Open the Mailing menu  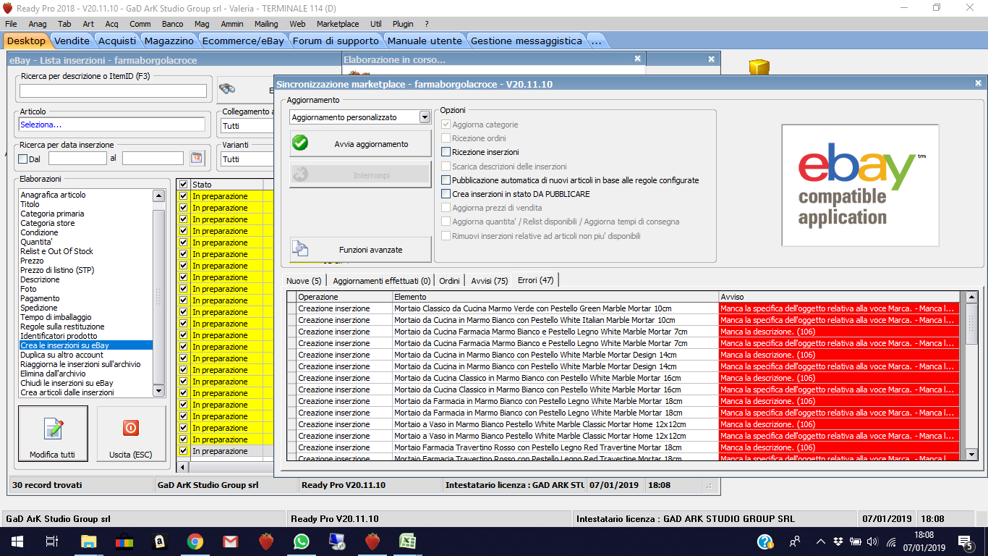pos(266,24)
